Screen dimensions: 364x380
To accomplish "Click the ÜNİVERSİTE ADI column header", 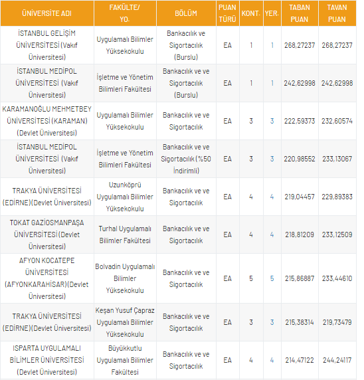I will pyautogui.click(x=46, y=13).
